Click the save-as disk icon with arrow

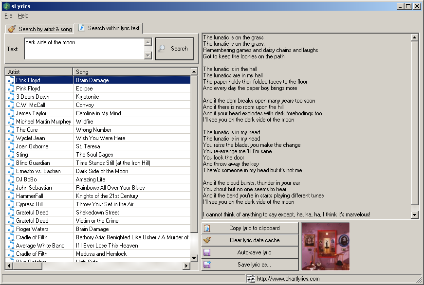pos(207,265)
